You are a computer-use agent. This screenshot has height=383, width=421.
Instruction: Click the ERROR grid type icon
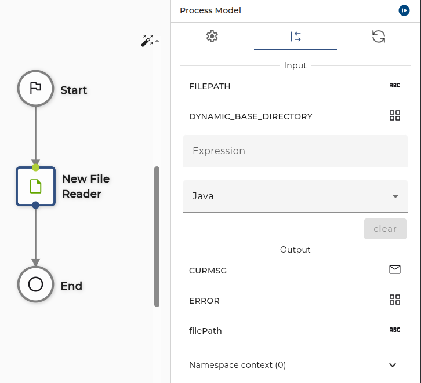click(395, 300)
